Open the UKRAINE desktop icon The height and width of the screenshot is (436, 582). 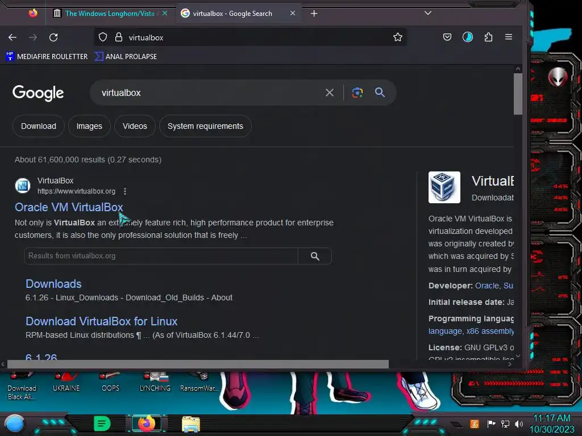tap(66, 383)
